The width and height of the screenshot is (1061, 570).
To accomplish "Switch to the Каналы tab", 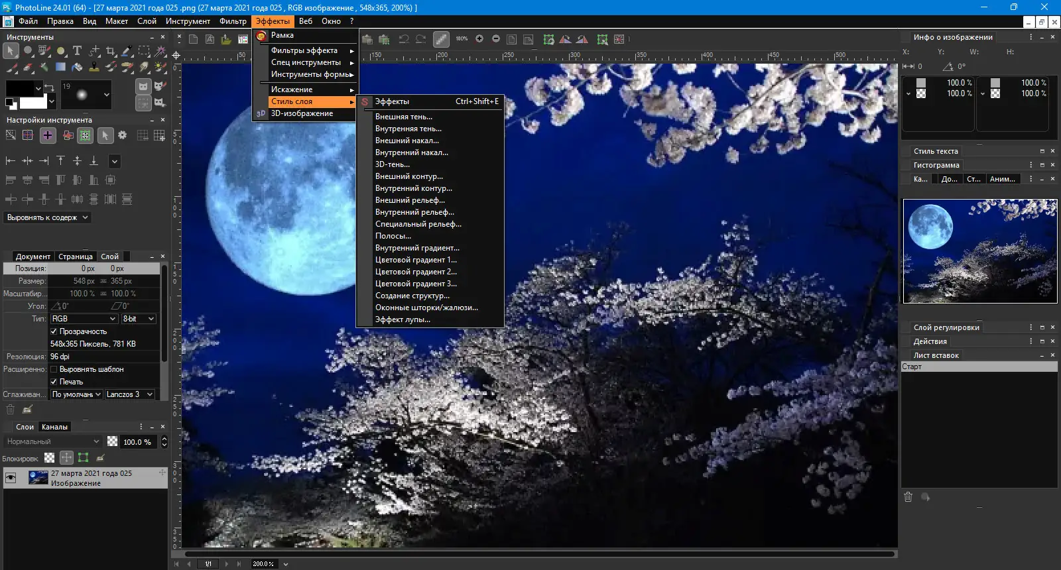I will (54, 427).
